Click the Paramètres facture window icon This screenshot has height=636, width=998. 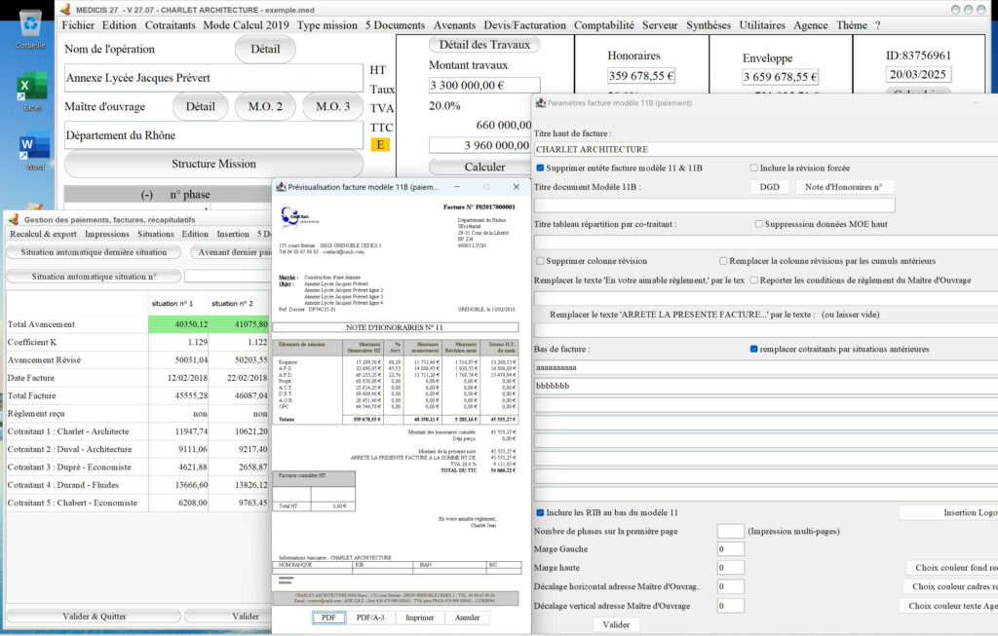tap(540, 102)
